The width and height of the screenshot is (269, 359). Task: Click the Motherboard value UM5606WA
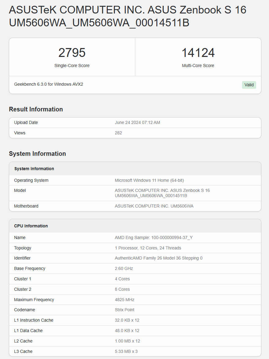(x=154, y=206)
